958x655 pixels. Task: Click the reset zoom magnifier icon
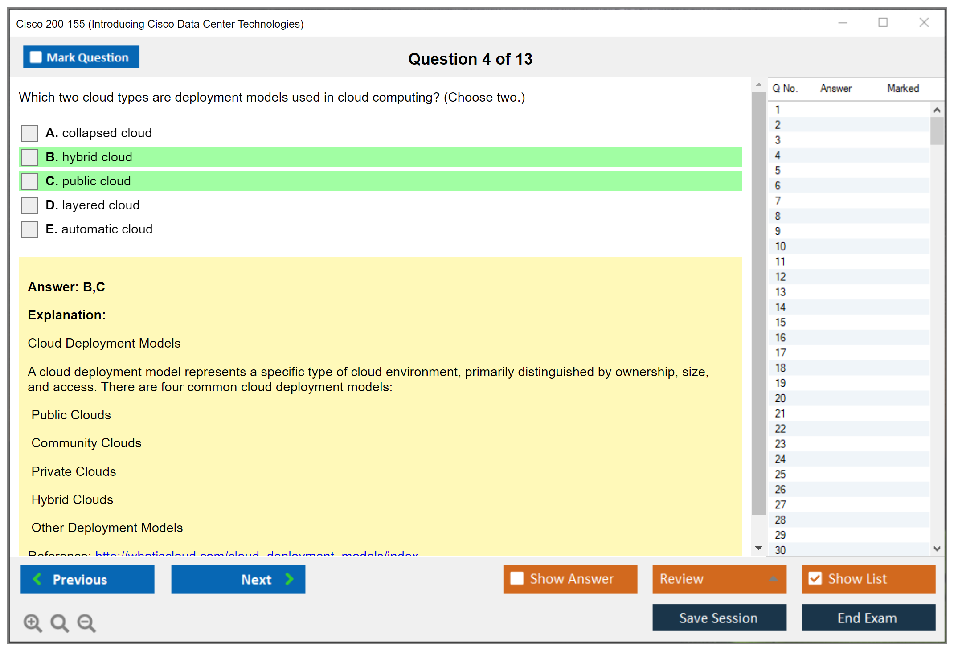[x=59, y=622]
